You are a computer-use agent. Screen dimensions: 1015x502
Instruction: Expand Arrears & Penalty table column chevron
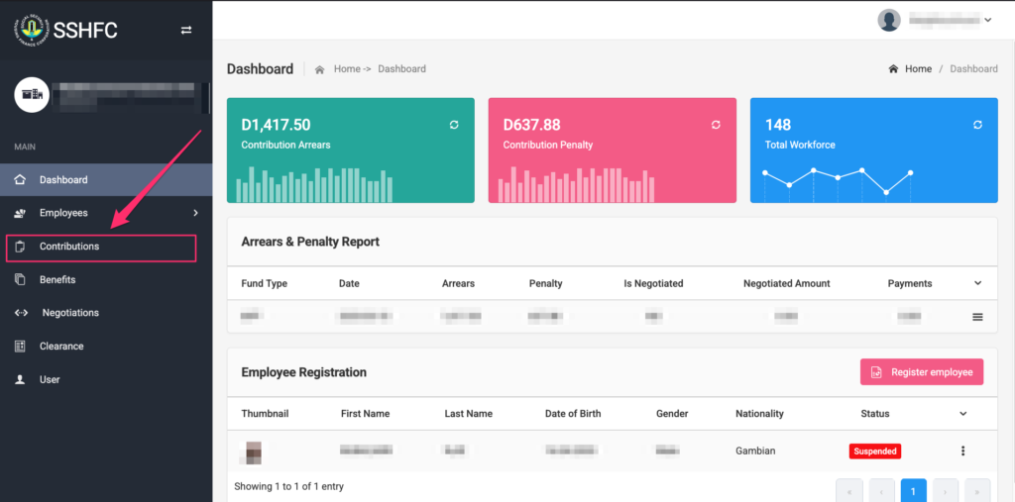pos(977,283)
